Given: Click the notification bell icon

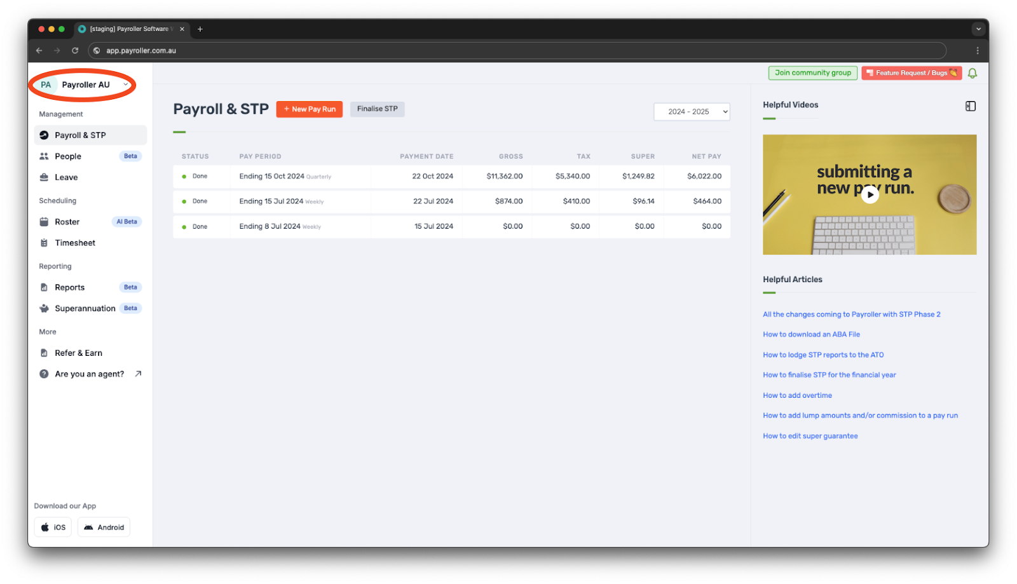Looking at the screenshot, I should pyautogui.click(x=971, y=72).
